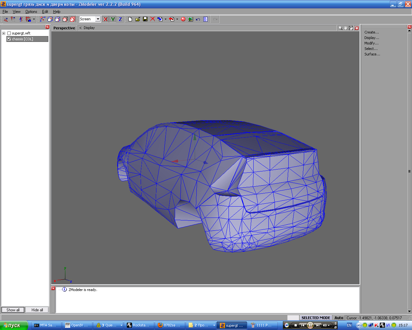
Task: Open the Options menu
Action: tap(31, 12)
